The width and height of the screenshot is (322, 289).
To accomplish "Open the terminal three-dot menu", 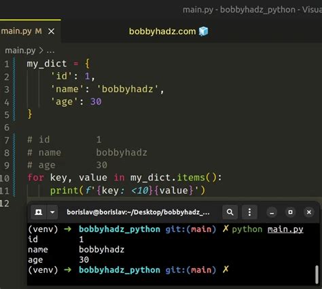I will (249, 212).
